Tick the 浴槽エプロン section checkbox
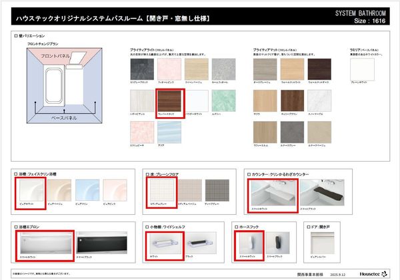Viewport: 400px width, 280px height. 17,227
